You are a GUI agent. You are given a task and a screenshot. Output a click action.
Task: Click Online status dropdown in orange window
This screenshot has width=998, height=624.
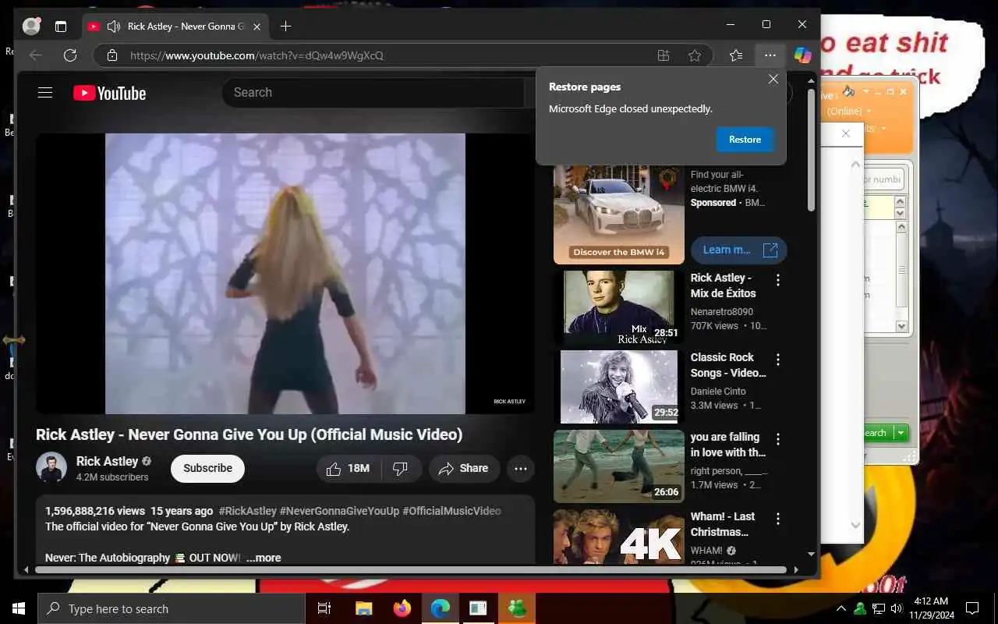(x=849, y=112)
